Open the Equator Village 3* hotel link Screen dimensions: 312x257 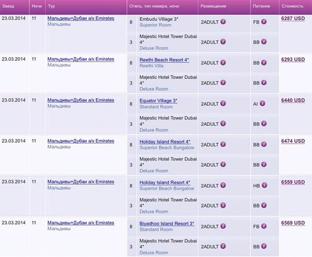pyautogui.click(x=158, y=100)
